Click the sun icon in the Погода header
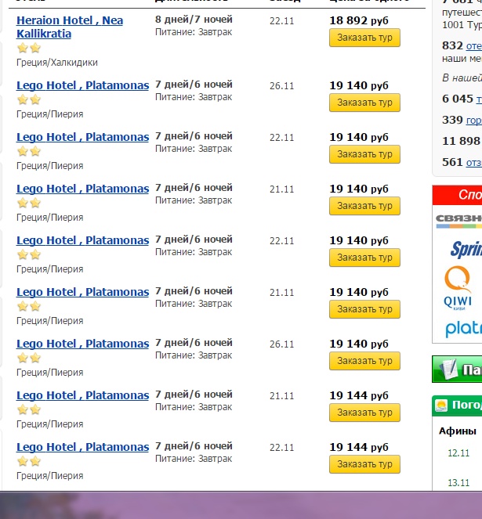The width and height of the screenshot is (482, 519). pos(441,405)
